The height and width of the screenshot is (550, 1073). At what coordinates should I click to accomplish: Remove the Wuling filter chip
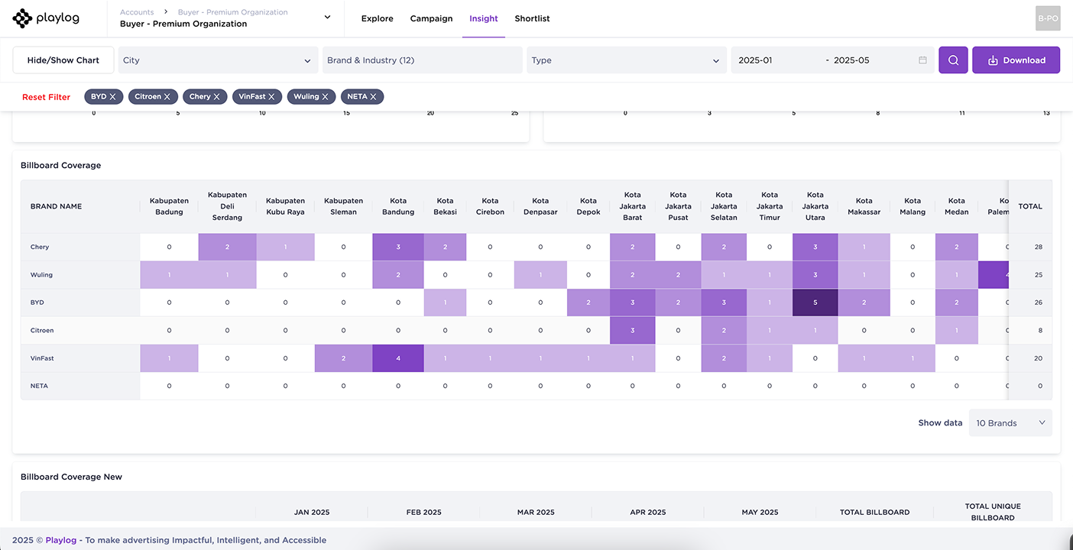[326, 97]
